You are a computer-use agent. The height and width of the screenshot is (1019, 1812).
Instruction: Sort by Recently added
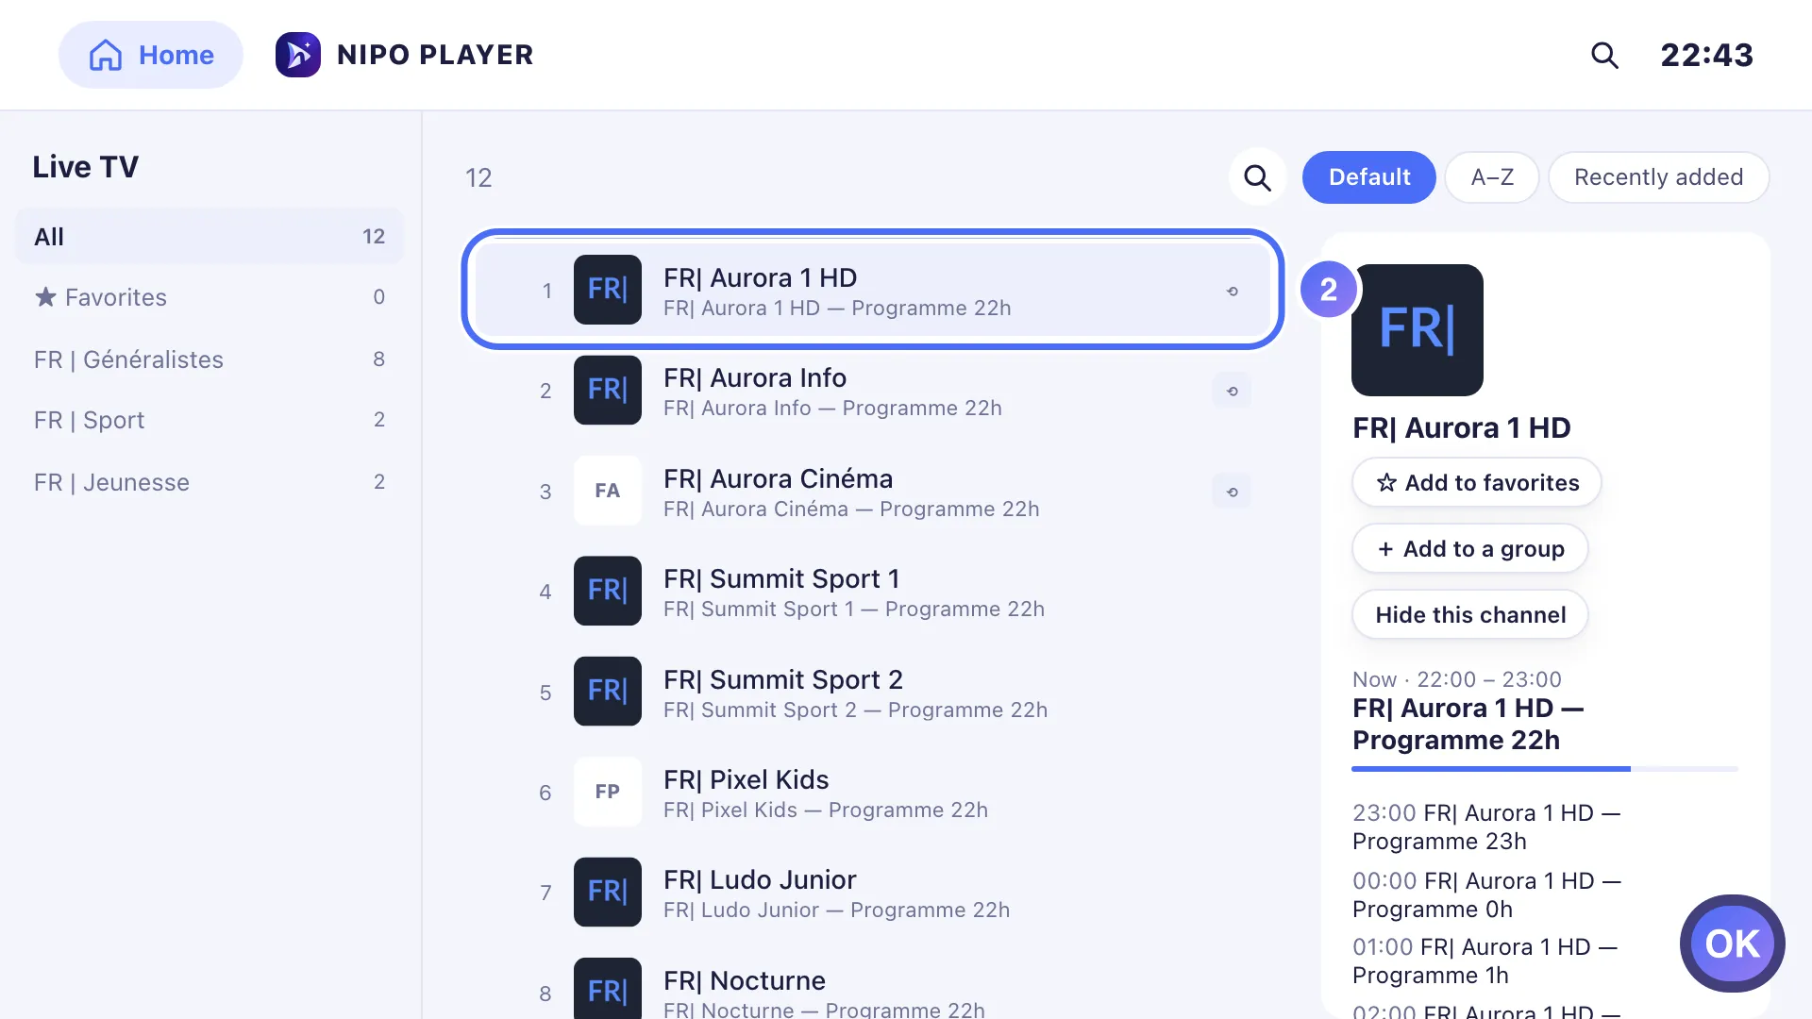1658,177
